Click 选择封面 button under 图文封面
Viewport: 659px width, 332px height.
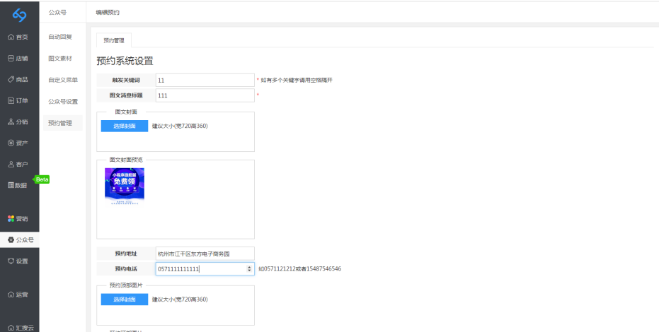(124, 126)
